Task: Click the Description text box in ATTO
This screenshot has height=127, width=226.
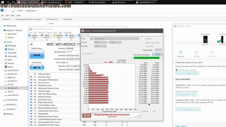Action: pos(107,56)
